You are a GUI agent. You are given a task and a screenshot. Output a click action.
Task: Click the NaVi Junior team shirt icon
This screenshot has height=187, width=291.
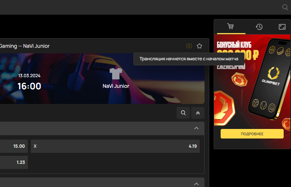tap(116, 73)
